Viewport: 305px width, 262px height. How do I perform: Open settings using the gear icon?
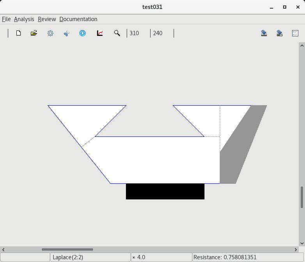[50, 33]
